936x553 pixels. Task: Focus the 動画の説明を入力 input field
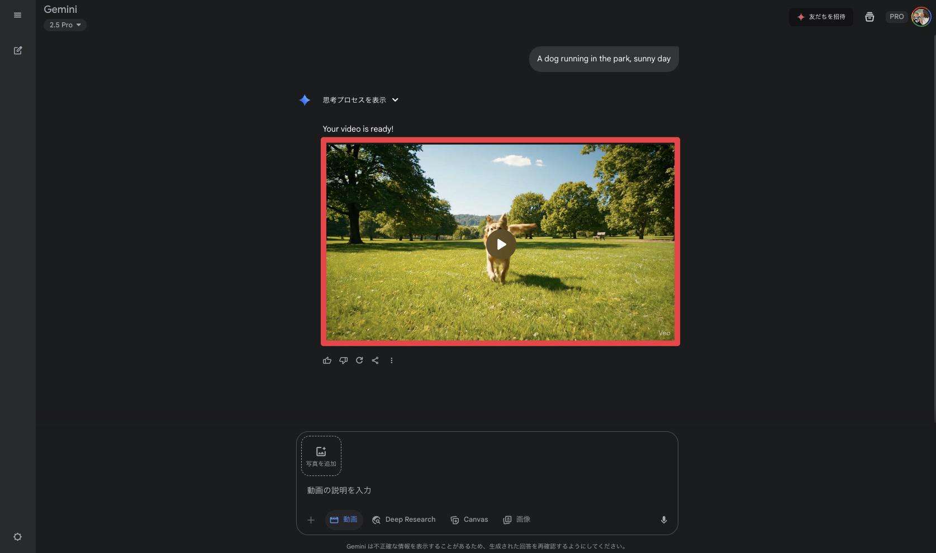pos(486,491)
